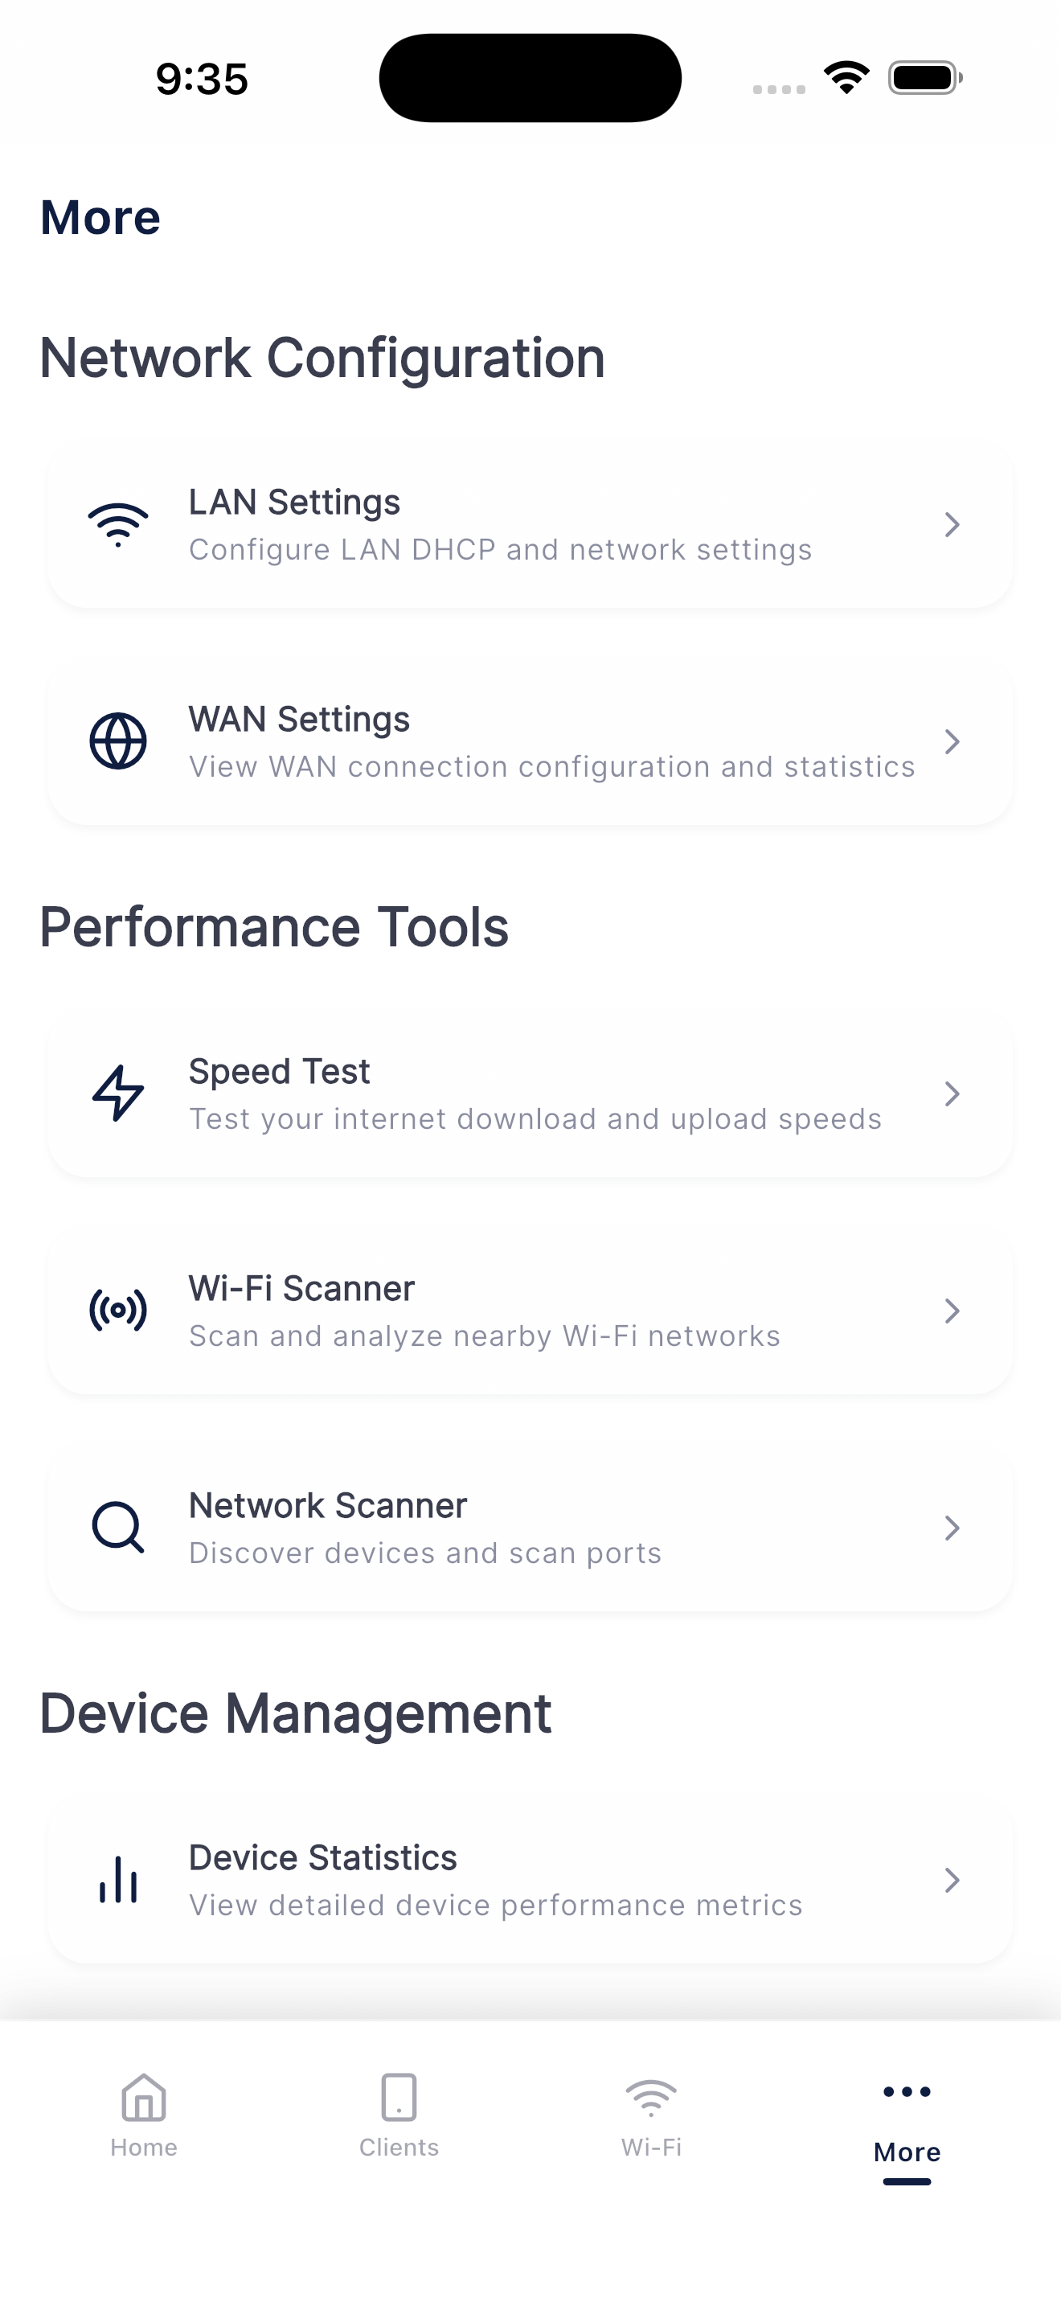Switch to the Clients tab

point(398,2122)
